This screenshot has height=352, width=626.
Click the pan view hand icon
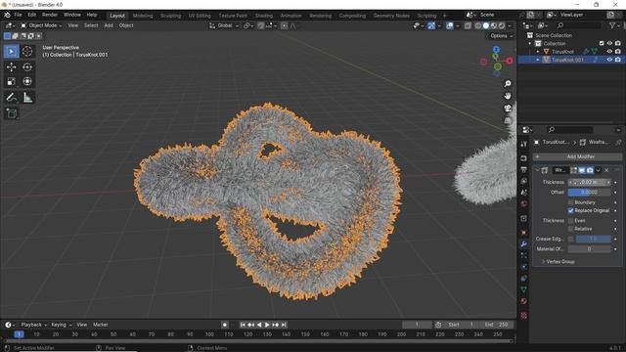(508, 96)
